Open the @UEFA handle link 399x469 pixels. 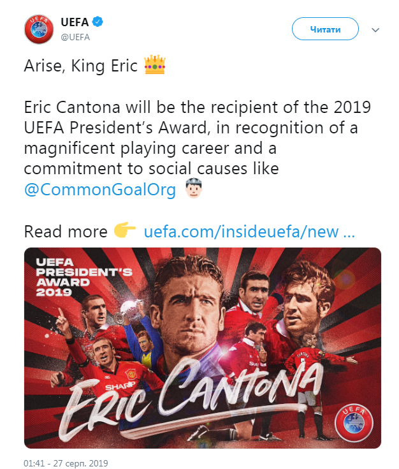tap(75, 36)
